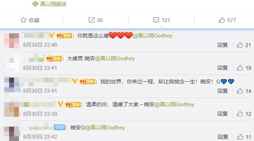
Task: Reply to the 温柔的你 comment
Action: [x=222, y=114]
